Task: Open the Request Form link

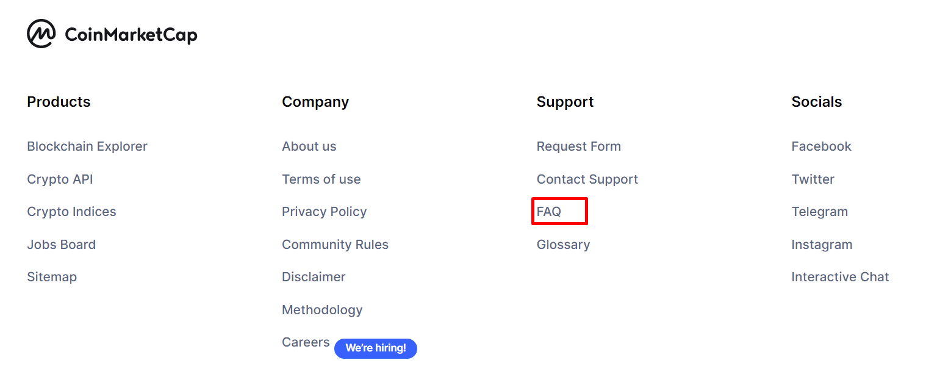Action: [578, 146]
